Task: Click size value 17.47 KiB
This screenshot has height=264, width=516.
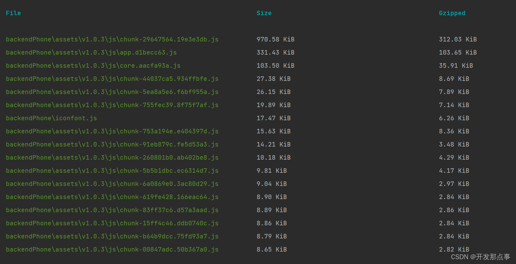Action: coord(274,118)
